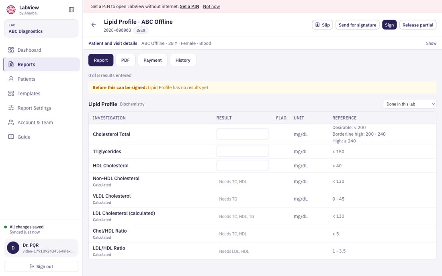Viewport: 442px width, 276px height.
Task: Click the Triglycerides result field
Action: coord(243,151)
